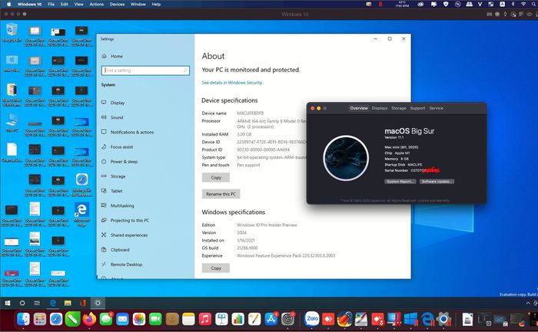Image resolution: width=538 pixels, height=332 pixels.
Task: Launch FaceTime from the dock
Action: pos(155,319)
